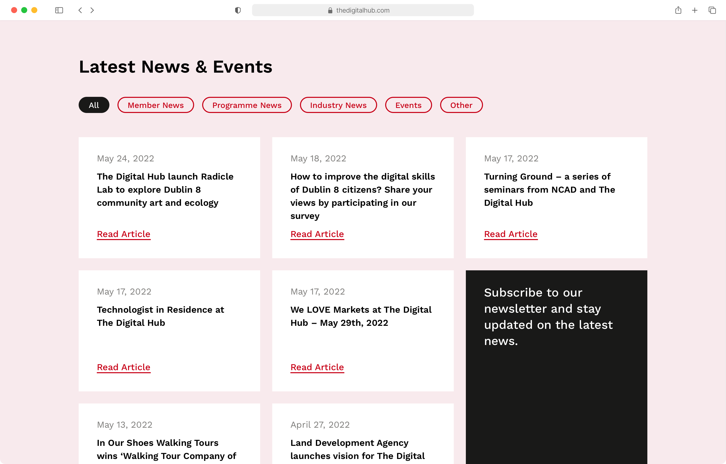Click the May 24, 2022 date
This screenshot has width=726, height=464.
[x=126, y=158]
